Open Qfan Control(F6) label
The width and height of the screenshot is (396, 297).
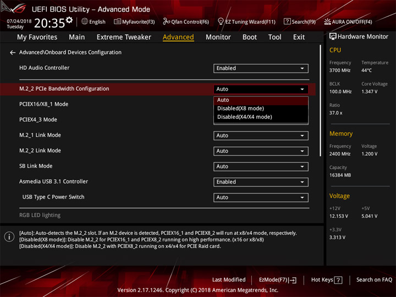pos(190,22)
